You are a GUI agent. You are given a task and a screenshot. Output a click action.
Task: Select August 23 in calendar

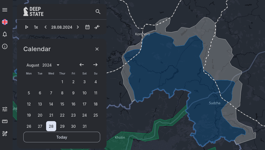(x=73, y=115)
